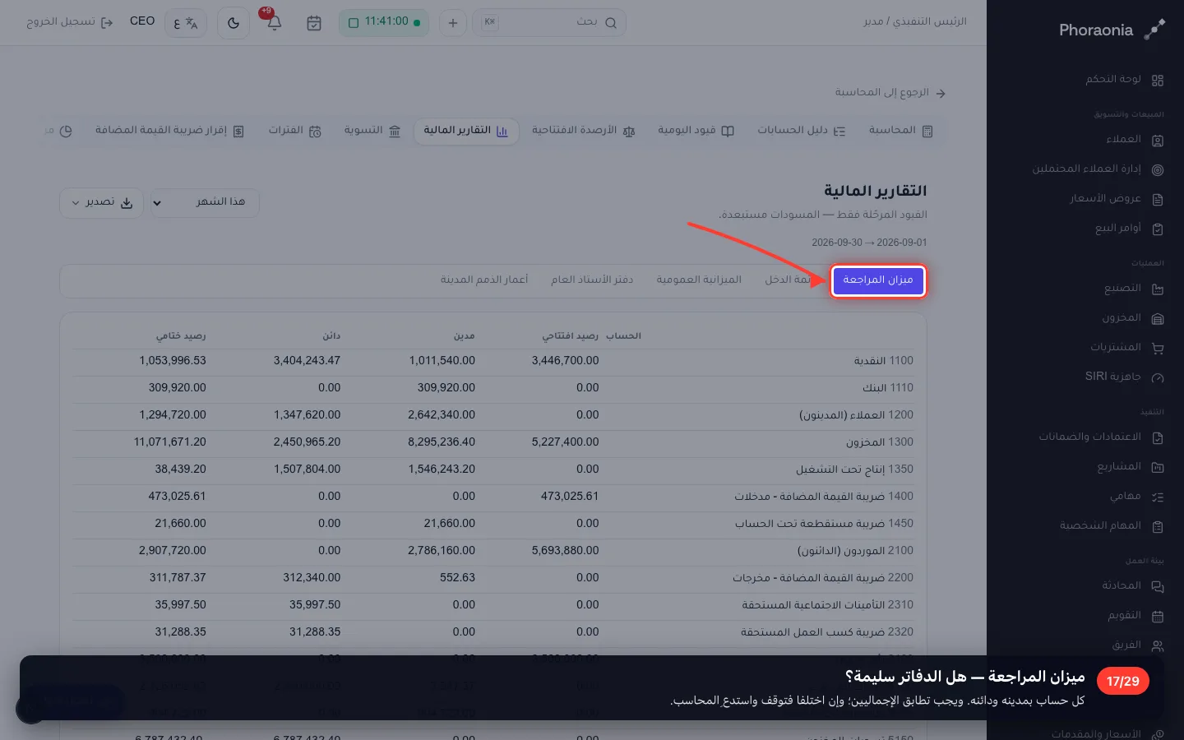Open التقويم calendar sidebar icon

(1158, 616)
